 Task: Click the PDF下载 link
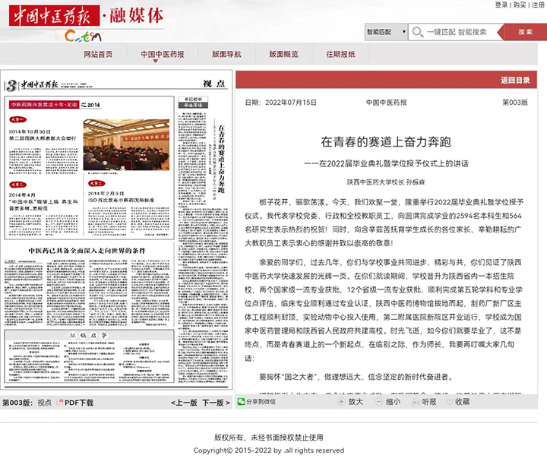(79, 403)
